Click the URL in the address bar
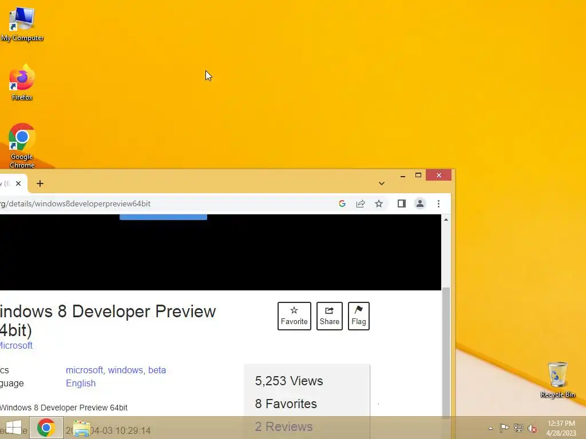Image resolution: width=586 pixels, height=439 pixels. [75, 203]
